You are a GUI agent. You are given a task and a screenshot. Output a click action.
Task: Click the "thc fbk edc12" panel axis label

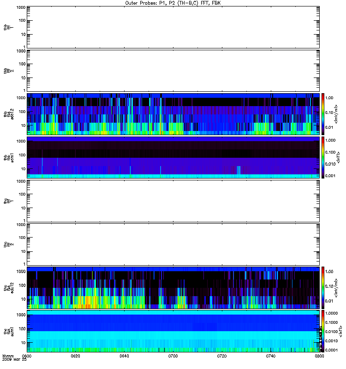coord(9,287)
